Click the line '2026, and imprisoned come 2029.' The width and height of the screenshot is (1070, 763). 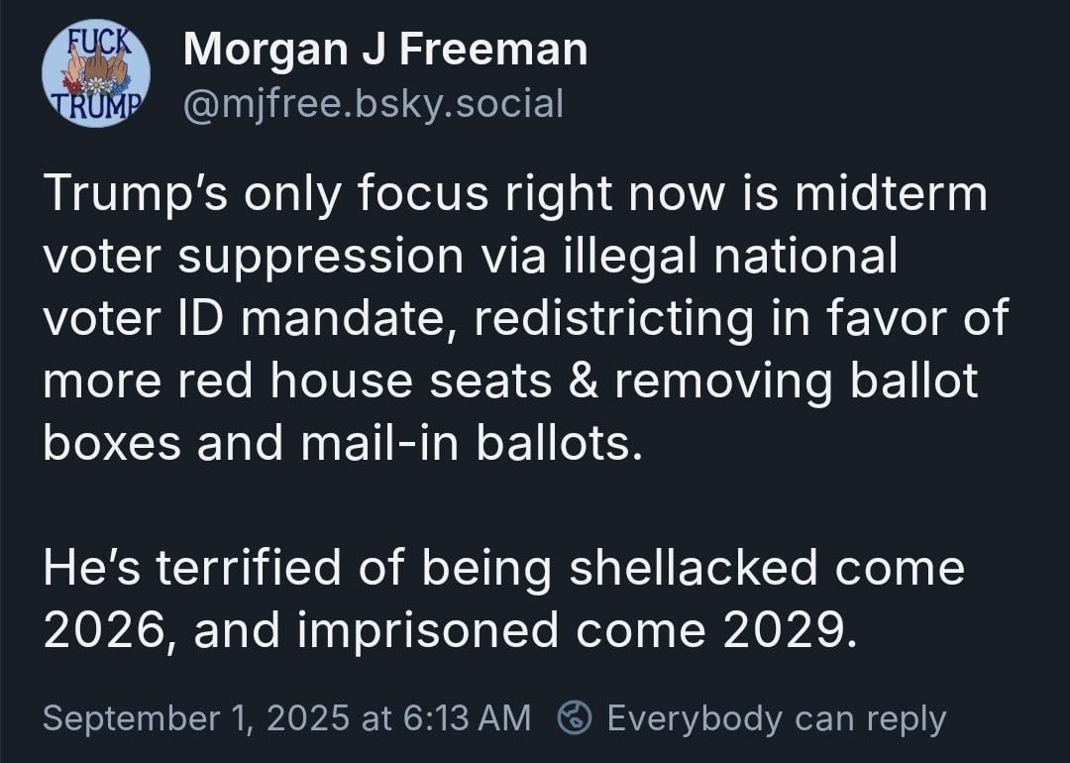pos(450,631)
